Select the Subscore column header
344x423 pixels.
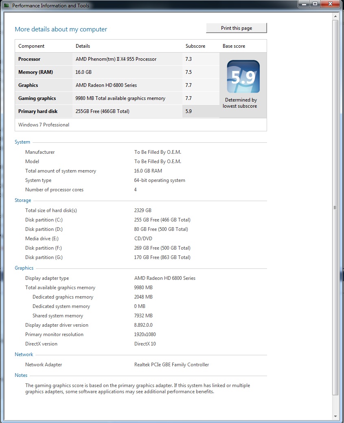[x=195, y=46]
